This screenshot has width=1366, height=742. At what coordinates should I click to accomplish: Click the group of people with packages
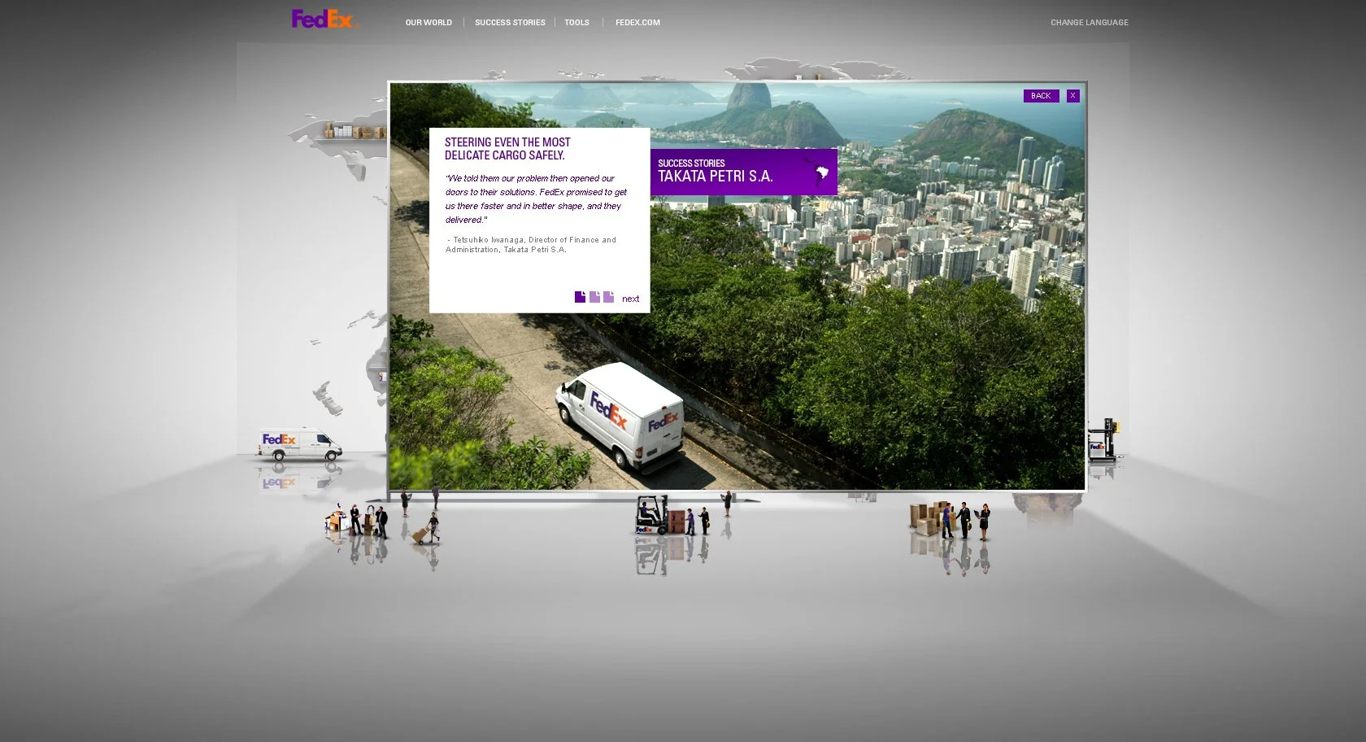click(358, 521)
